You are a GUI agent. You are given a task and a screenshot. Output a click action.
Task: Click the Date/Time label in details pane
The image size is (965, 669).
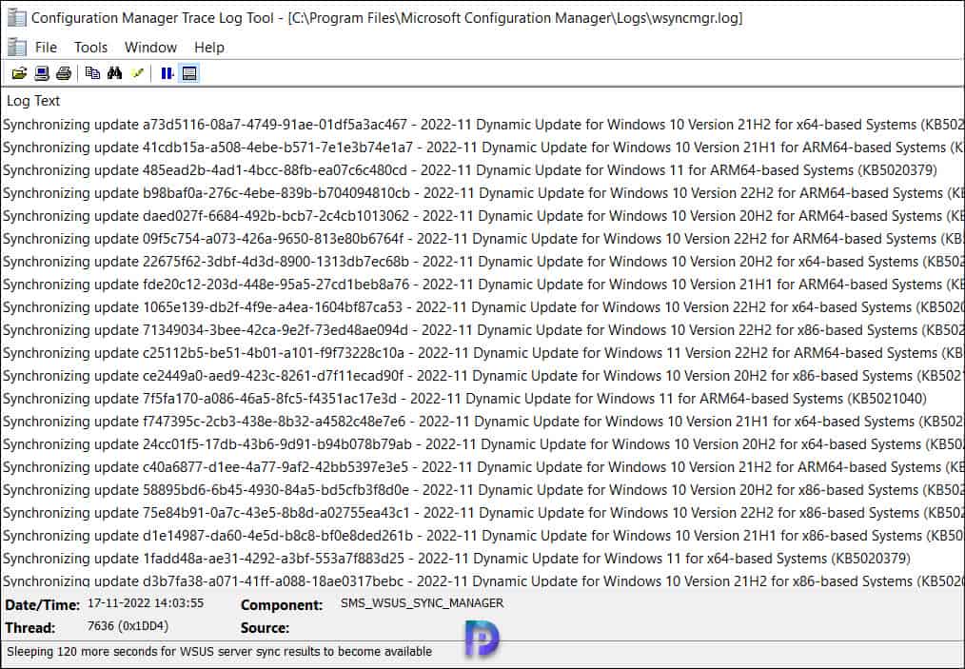click(x=43, y=605)
